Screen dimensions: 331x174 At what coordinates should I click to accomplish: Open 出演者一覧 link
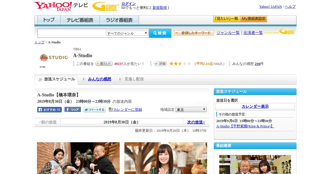click(253, 33)
